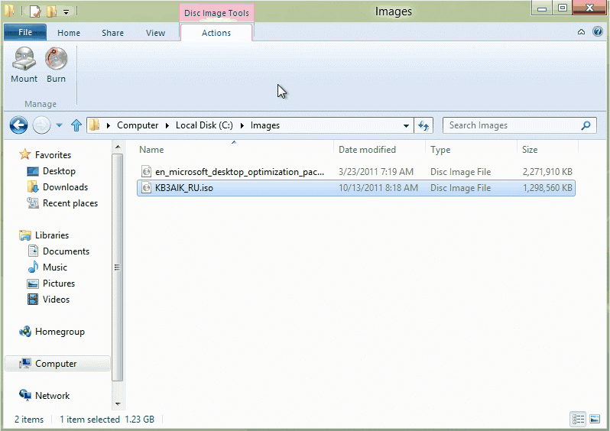Image resolution: width=610 pixels, height=431 pixels.
Task: Open Downloads in Favorites
Action: (66, 186)
